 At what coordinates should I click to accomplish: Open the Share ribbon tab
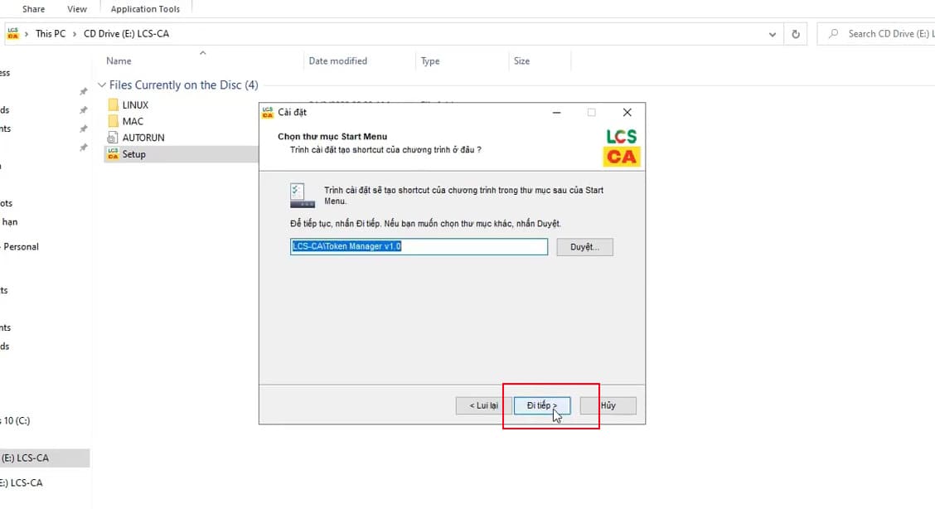[34, 9]
